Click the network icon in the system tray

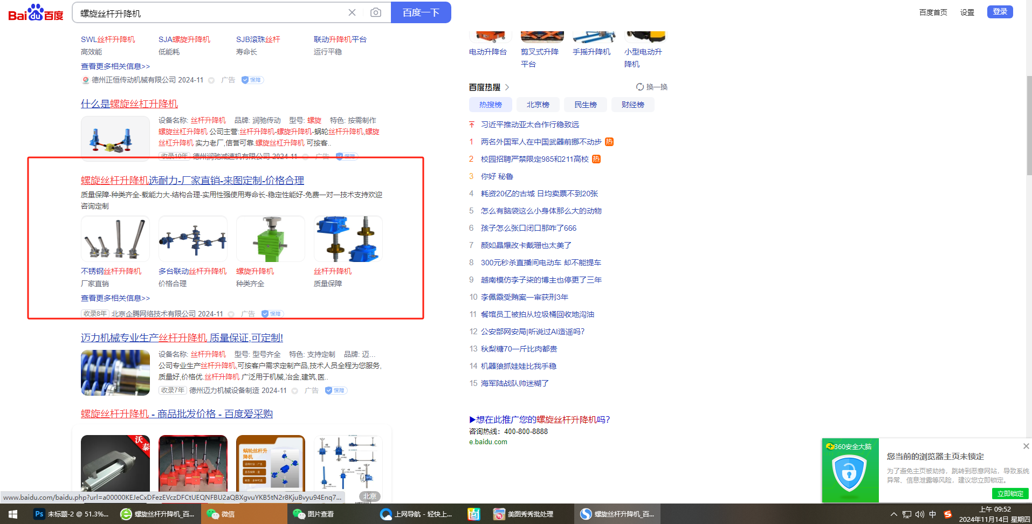(x=907, y=514)
